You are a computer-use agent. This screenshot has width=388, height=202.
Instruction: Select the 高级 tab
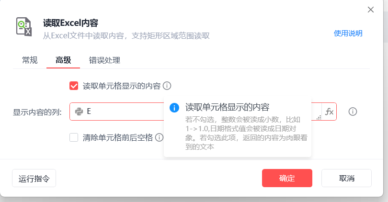[63, 60]
